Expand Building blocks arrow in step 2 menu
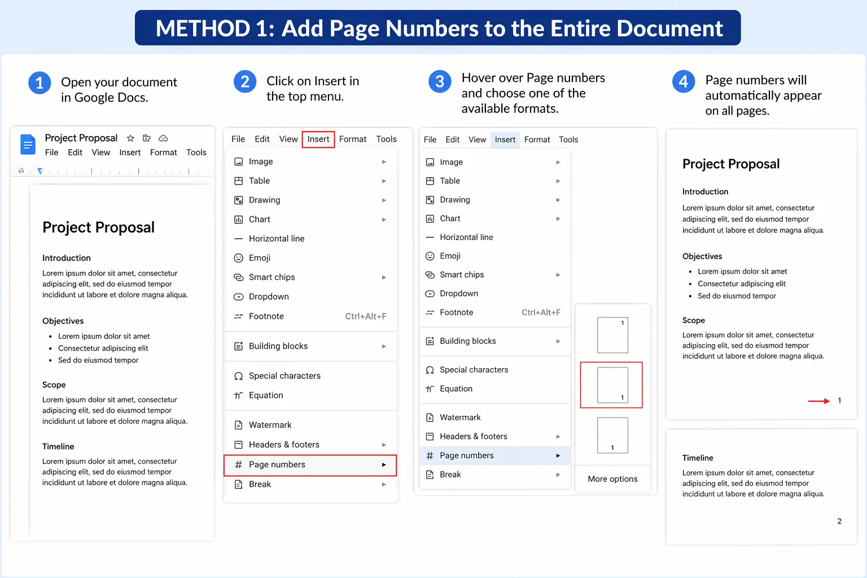Viewport: 867px width, 578px height. [x=384, y=346]
